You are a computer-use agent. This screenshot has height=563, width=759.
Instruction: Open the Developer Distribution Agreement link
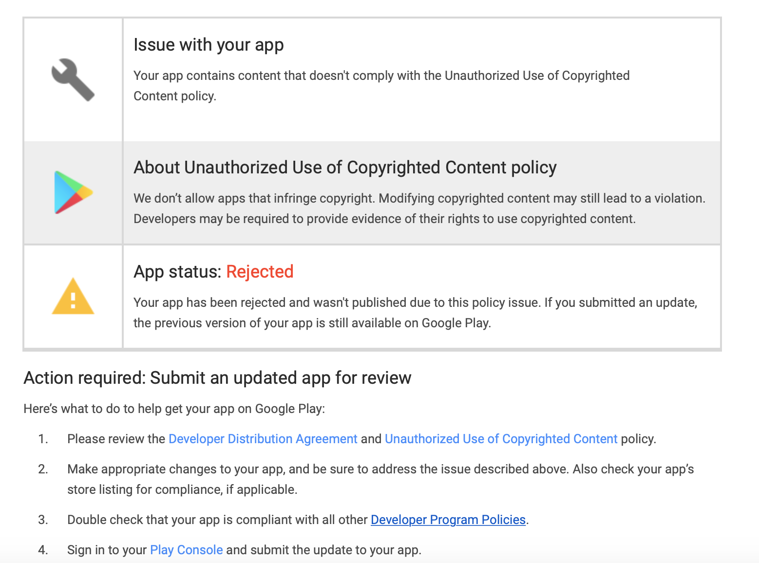pyautogui.click(x=263, y=439)
